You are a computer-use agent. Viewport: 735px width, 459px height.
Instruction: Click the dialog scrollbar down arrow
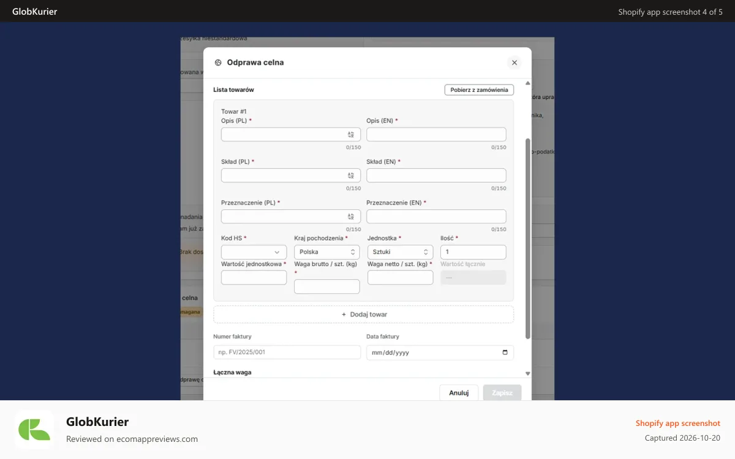(x=527, y=373)
